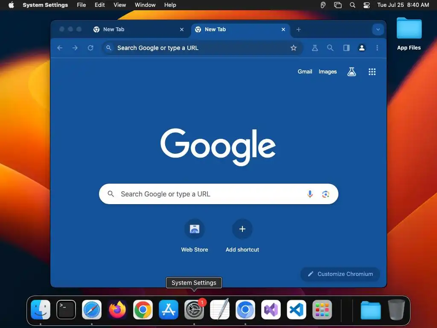This screenshot has width=437, height=328.
Task: Close the first New Tab
Action: coord(182,29)
